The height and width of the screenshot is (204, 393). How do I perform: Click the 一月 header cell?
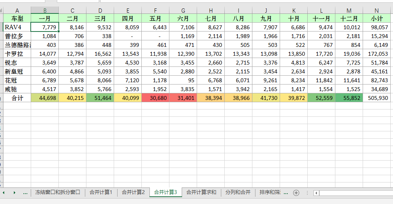point(45,18)
